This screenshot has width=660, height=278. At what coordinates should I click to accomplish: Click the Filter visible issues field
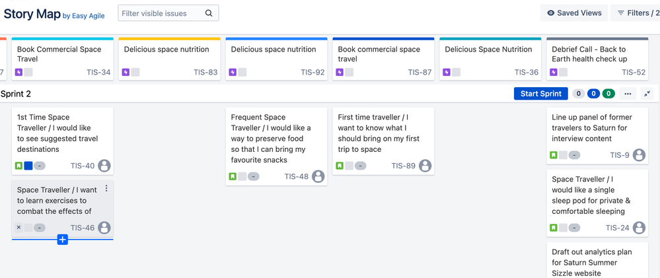click(168, 13)
